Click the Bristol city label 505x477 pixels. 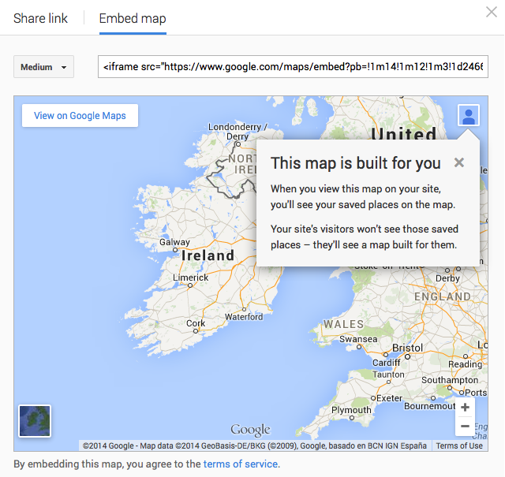tap(407, 348)
